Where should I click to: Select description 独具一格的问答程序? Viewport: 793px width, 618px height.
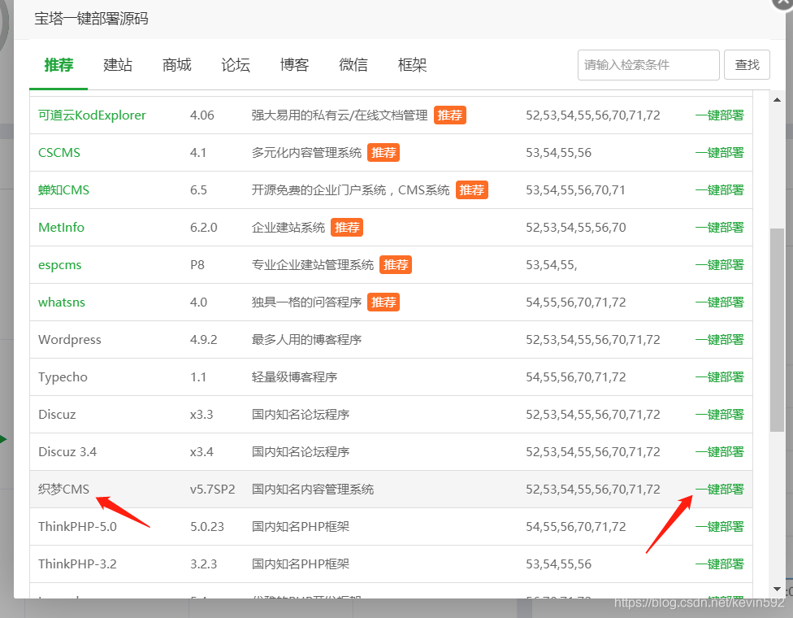tap(306, 302)
